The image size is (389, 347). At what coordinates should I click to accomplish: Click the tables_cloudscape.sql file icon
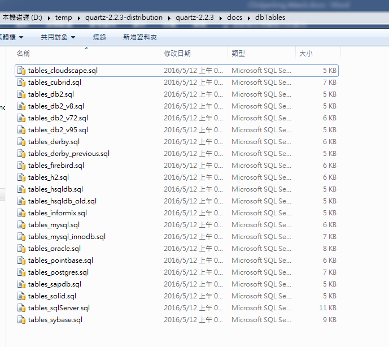coord(21,71)
